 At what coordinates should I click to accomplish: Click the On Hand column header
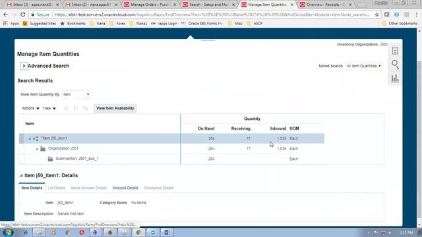pyautogui.click(x=206, y=128)
